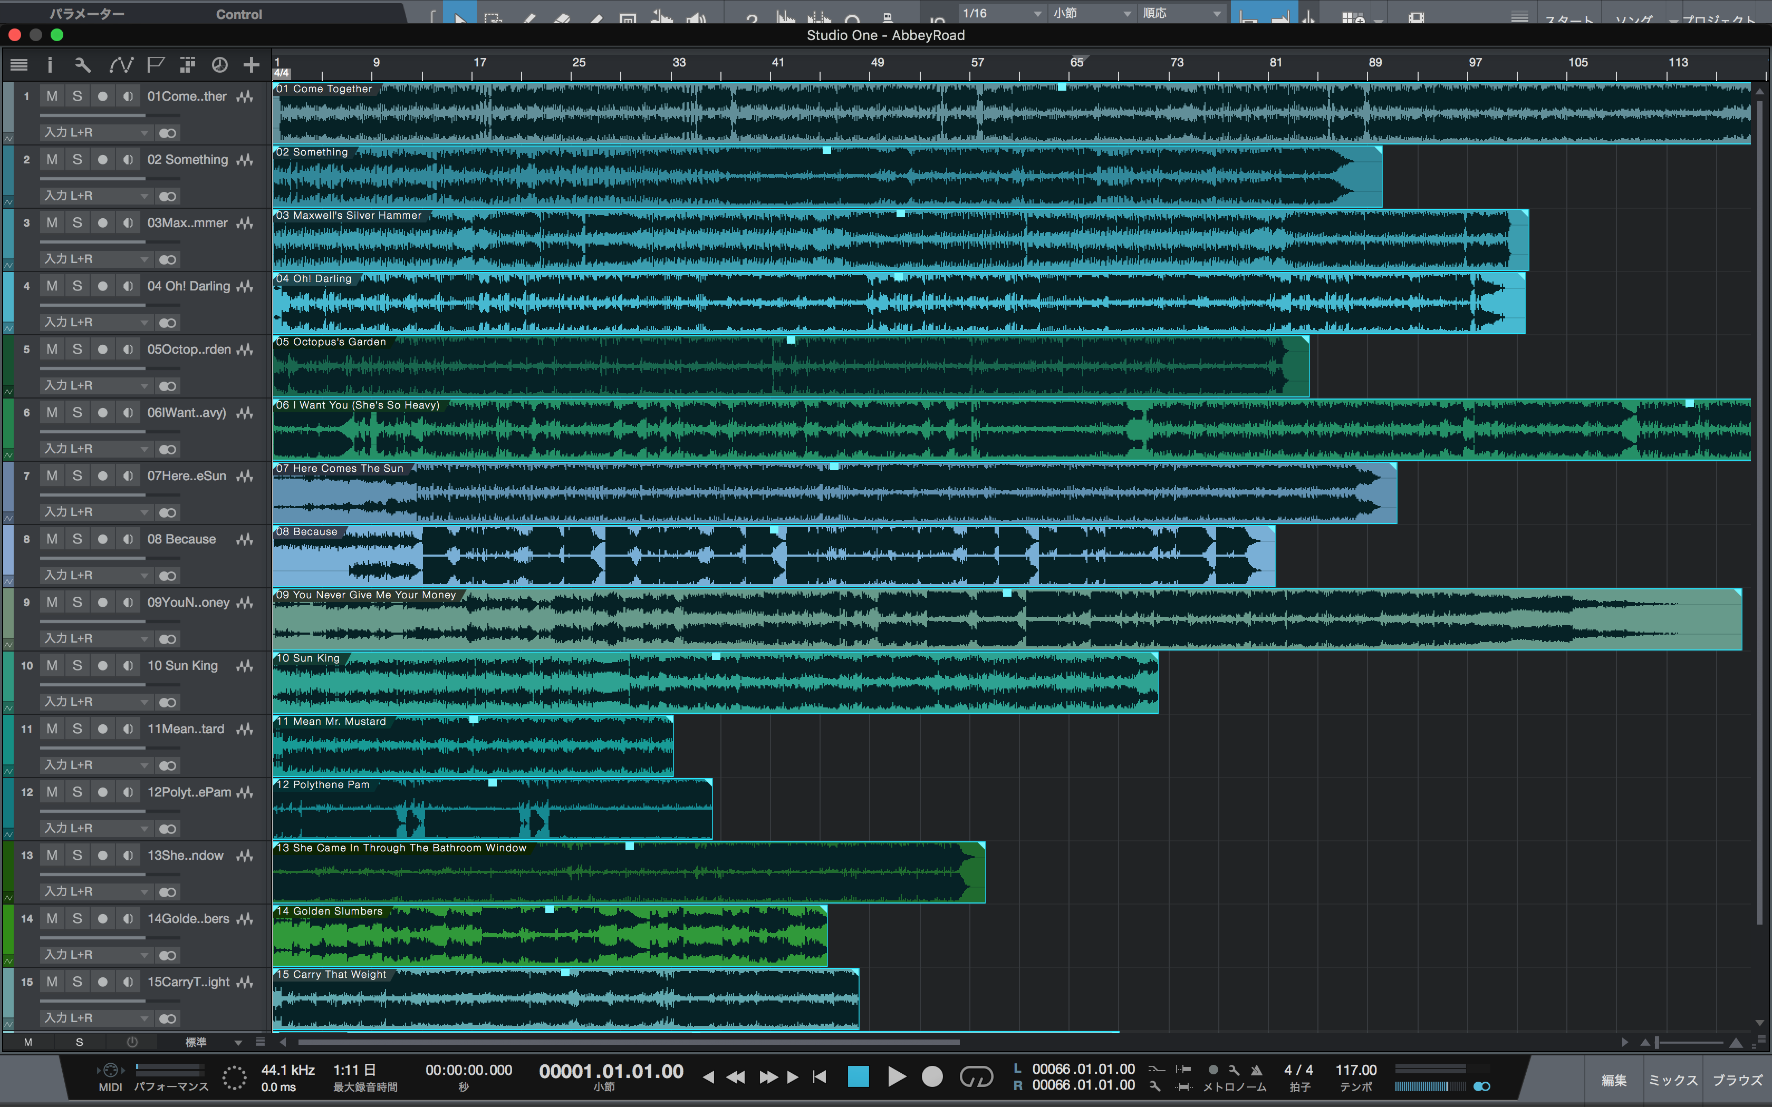Image resolution: width=1772 pixels, height=1107 pixels.
Task: Toggle the loop button in the transport
Action: point(976,1076)
